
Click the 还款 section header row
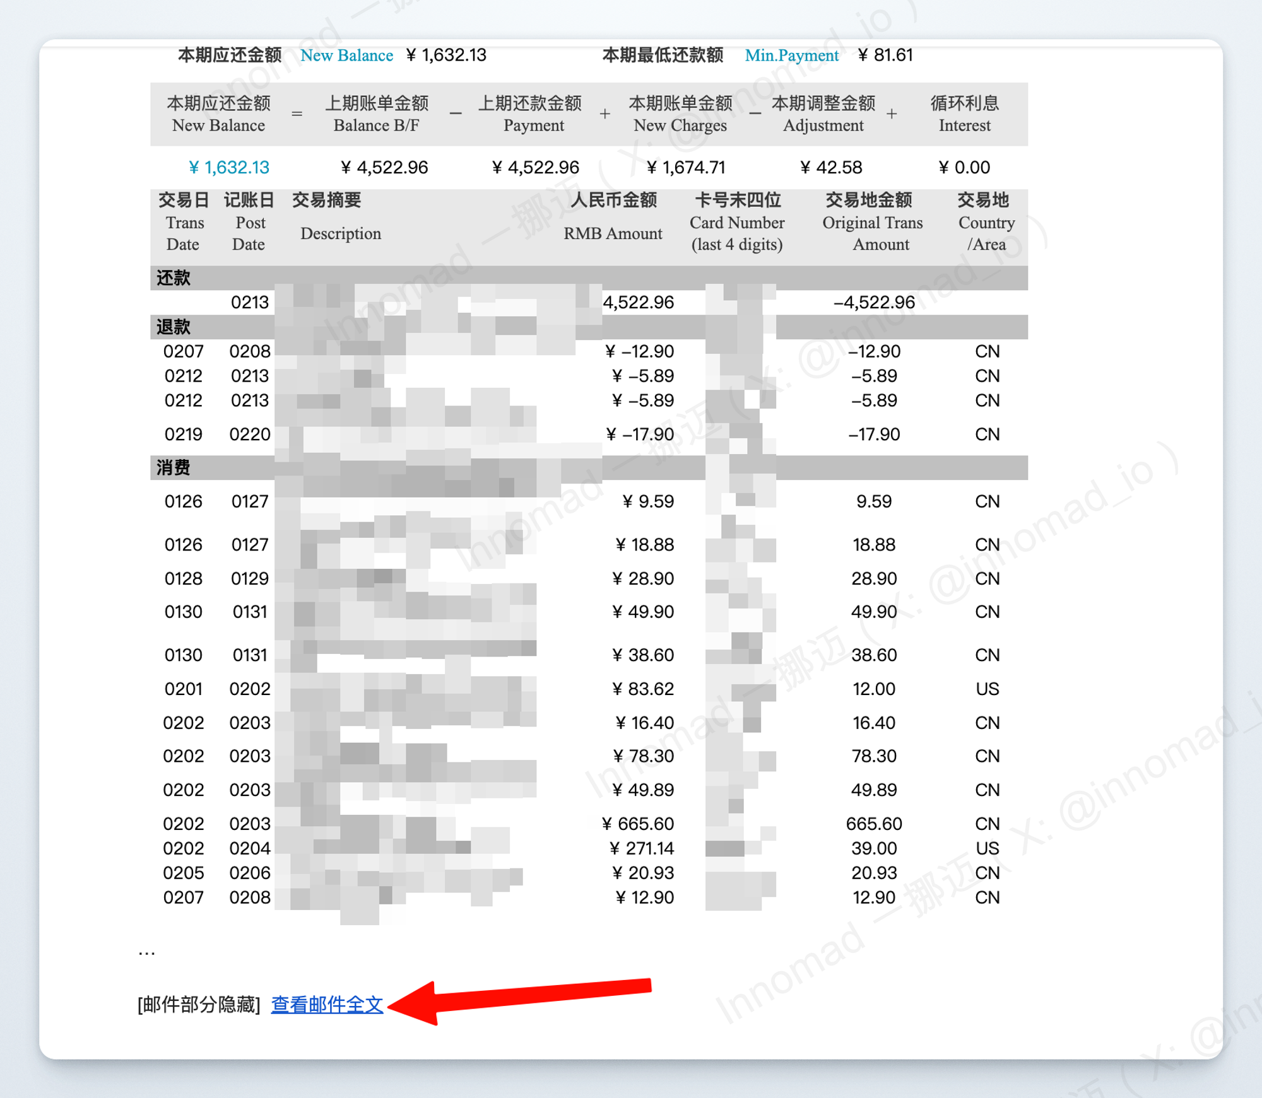coord(174,278)
